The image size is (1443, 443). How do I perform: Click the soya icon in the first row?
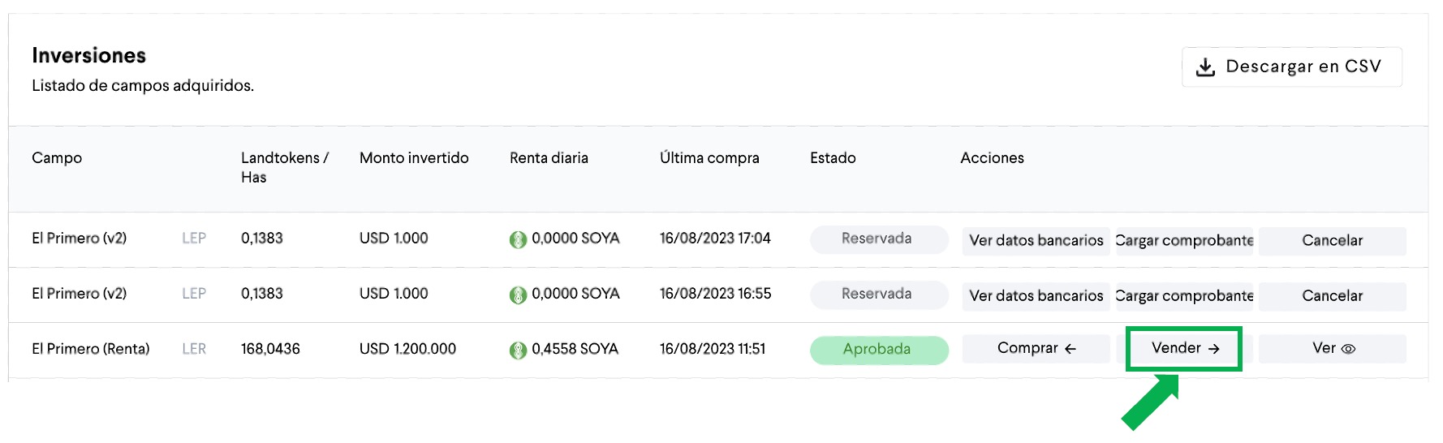point(518,239)
